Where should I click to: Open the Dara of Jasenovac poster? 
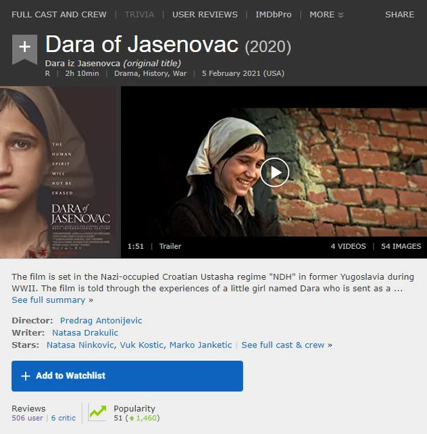click(60, 172)
